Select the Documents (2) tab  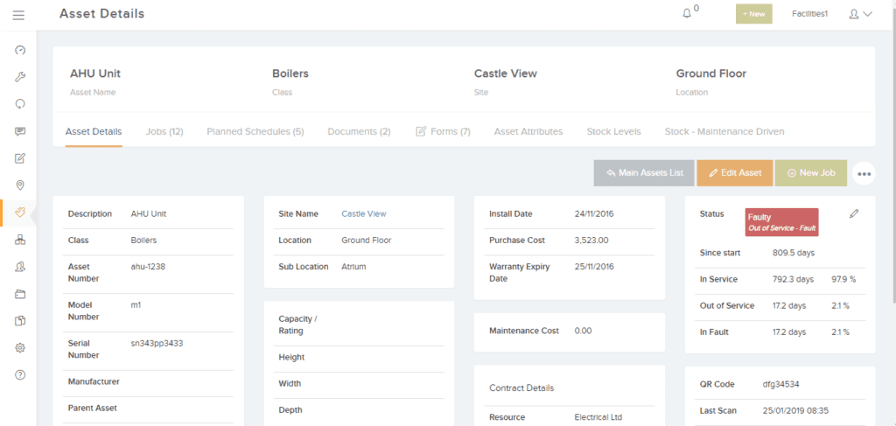click(359, 131)
